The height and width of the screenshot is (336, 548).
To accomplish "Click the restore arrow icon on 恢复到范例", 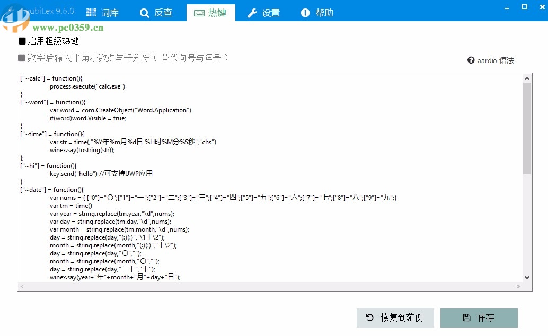I will [369, 317].
